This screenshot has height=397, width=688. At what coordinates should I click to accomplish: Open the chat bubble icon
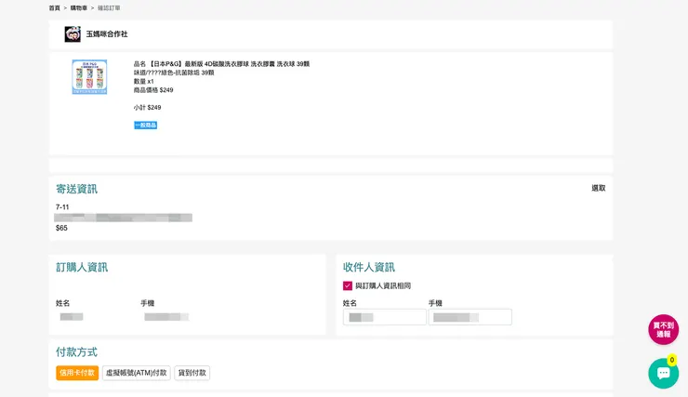tap(663, 374)
